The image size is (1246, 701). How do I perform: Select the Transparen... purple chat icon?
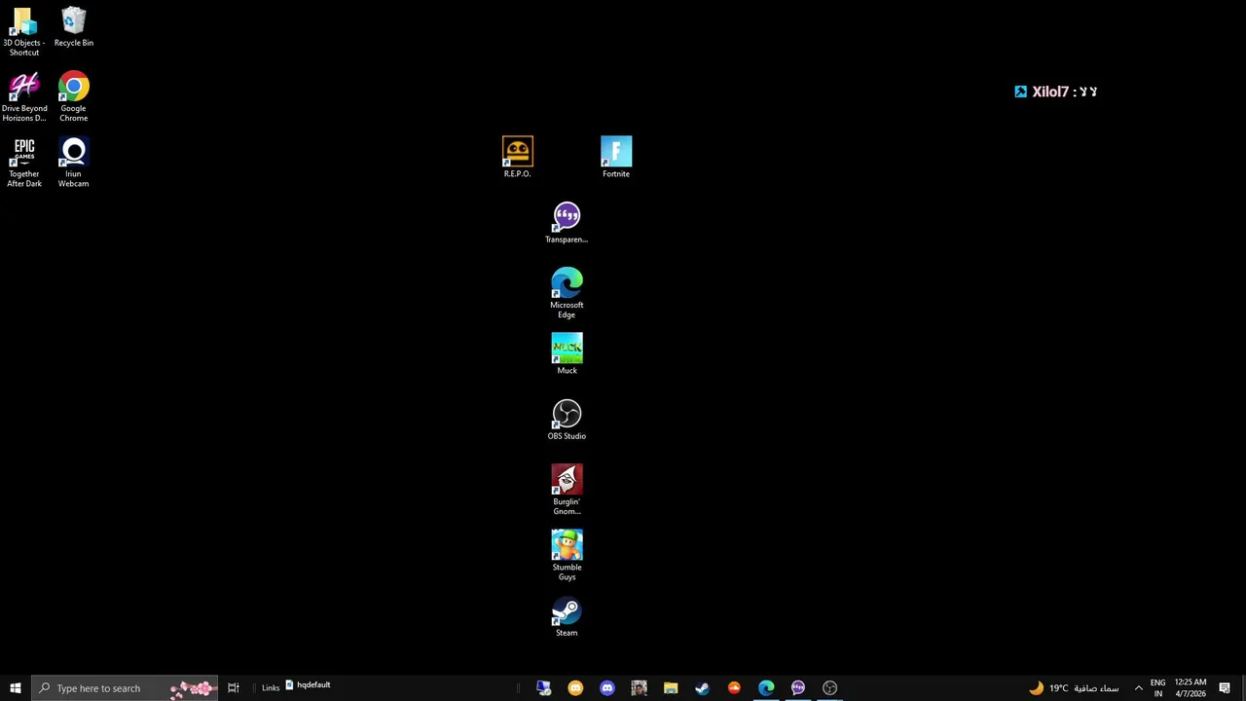[567, 223]
